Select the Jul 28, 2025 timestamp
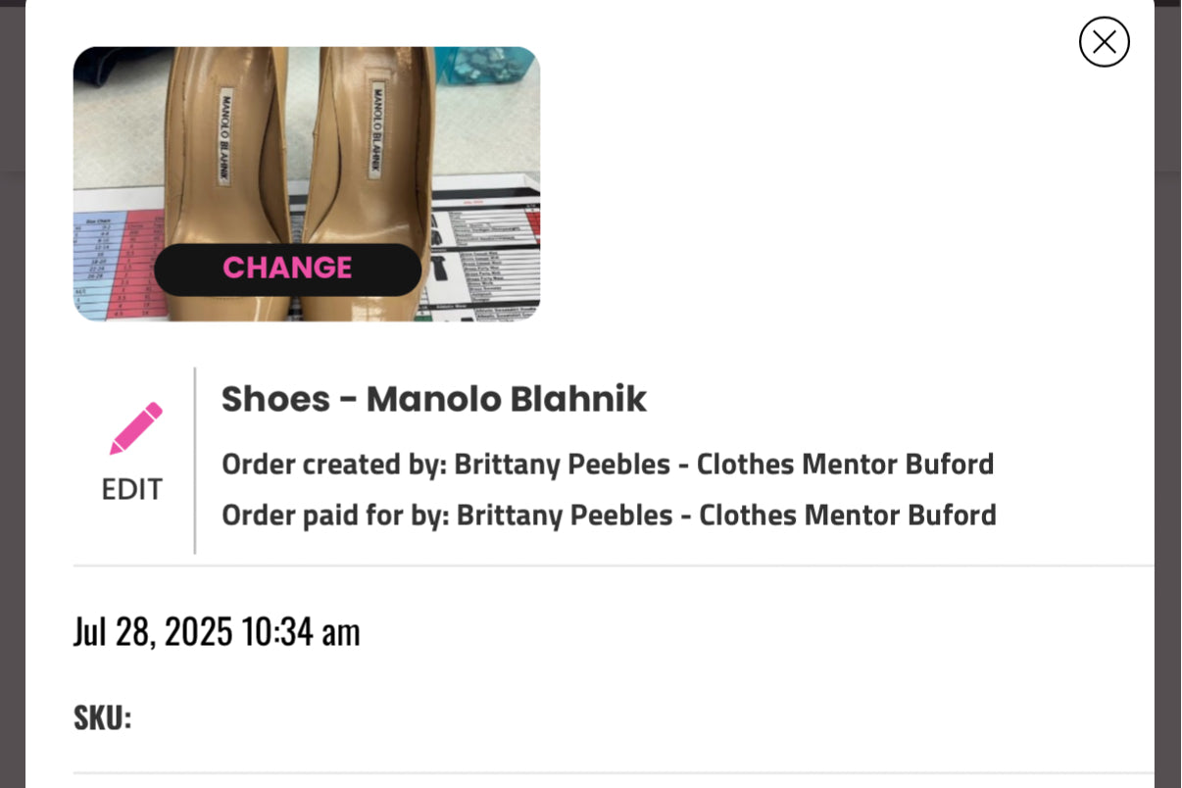The width and height of the screenshot is (1182, 788). point(218,631)
